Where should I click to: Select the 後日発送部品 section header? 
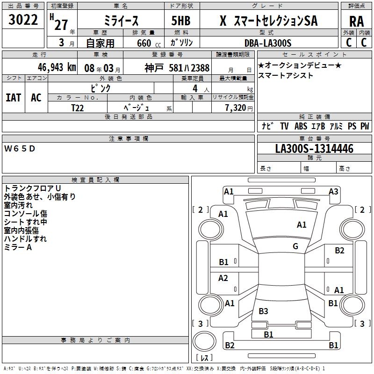pyautogui.click(x=128, y=117)
